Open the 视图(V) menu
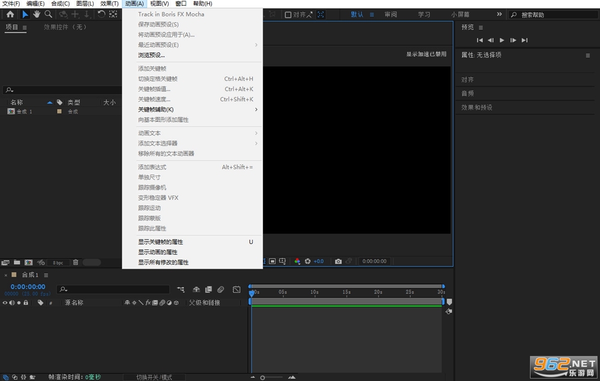Image resolution: width=600 pixels, height=381 pixels. point(159,3)
